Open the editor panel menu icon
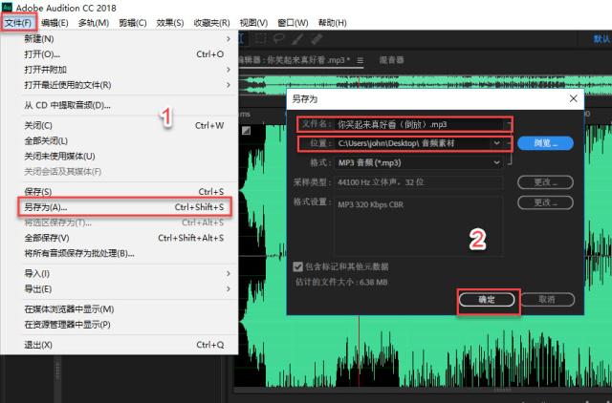 tap(360, 60)
